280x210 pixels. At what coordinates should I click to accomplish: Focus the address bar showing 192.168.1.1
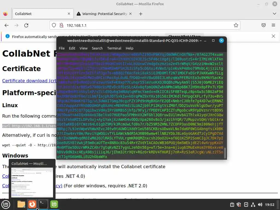tap(145, 25)
